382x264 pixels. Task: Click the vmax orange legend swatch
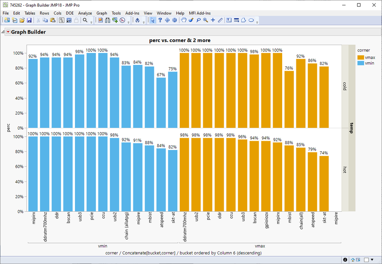[x=361, y=58]
